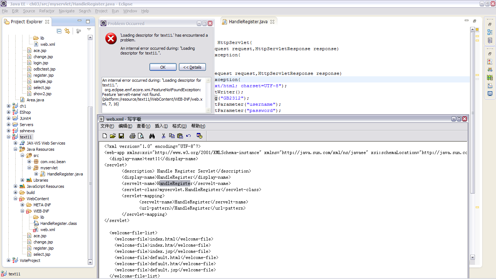Expand the com.wsc.bean package node
The height and width of the screenshot is (279, 496).
click(x=29, y=162)
